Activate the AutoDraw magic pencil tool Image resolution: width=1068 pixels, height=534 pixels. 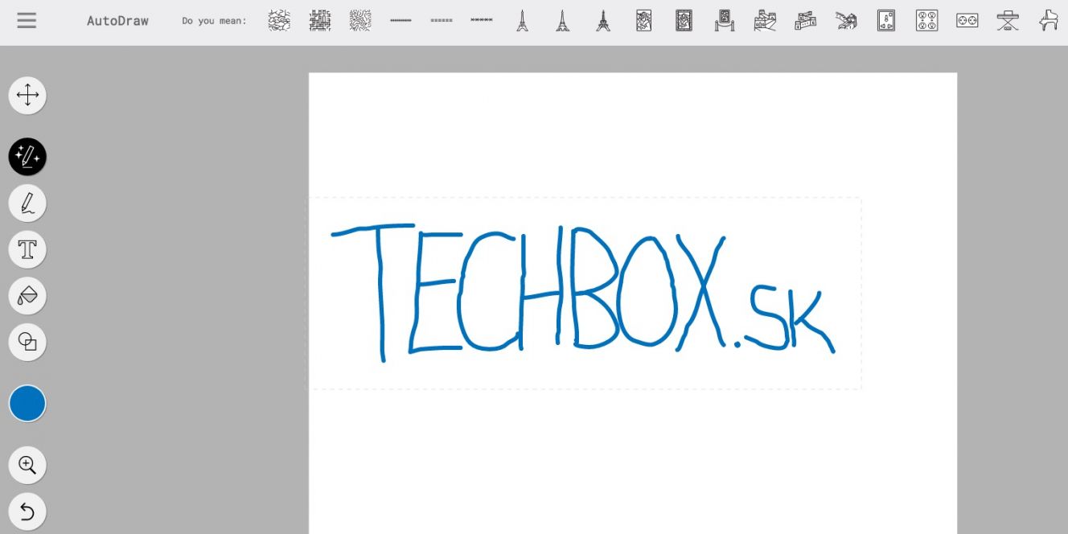[27, 157]
